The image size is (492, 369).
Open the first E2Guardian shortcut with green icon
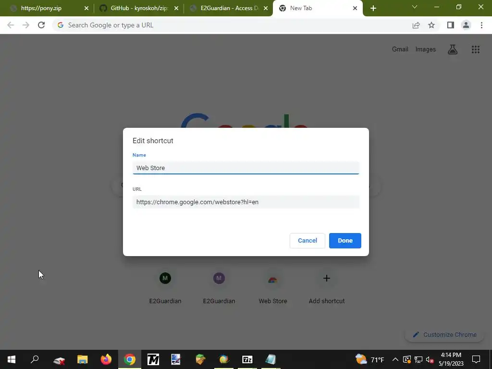click(x=165, y=287)
